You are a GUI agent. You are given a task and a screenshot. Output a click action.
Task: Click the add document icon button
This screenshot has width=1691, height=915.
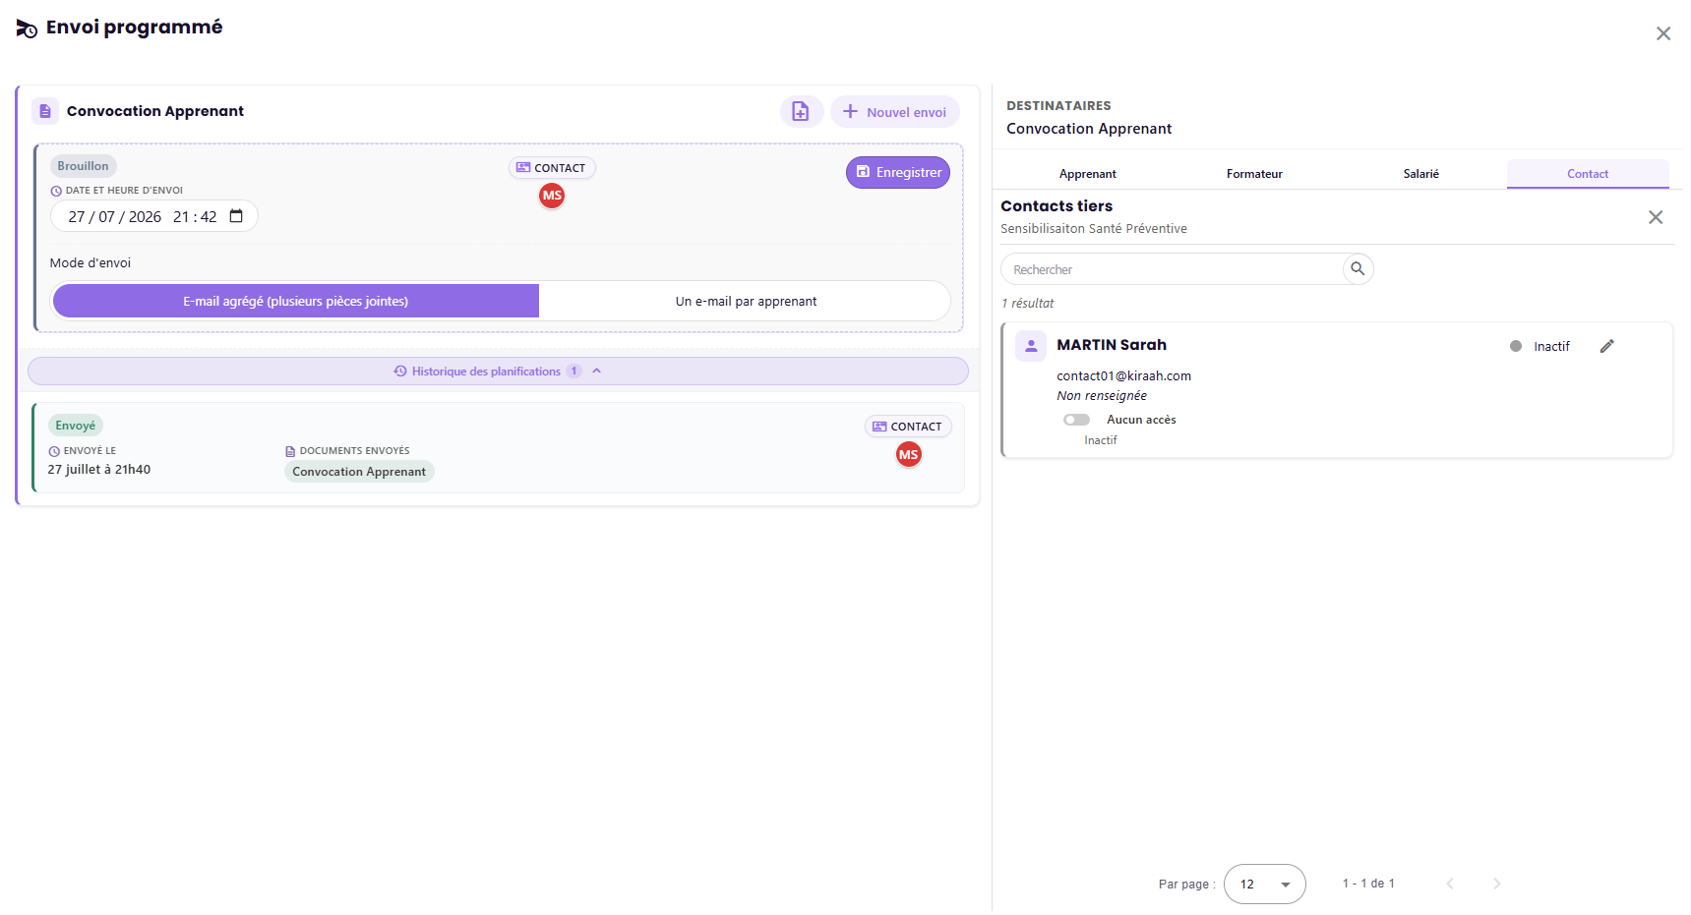point(801,112)
